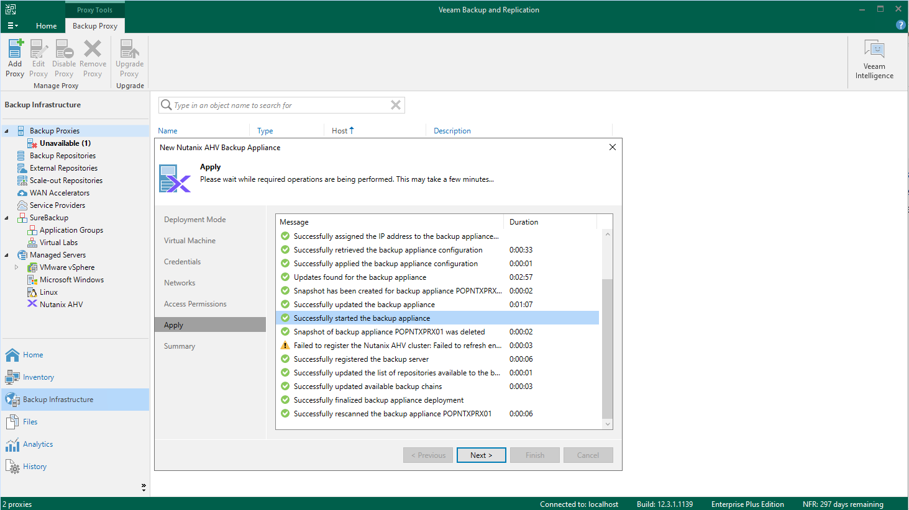
Task: Click the navigation pane overflow chevron
Action: point(144,487)
